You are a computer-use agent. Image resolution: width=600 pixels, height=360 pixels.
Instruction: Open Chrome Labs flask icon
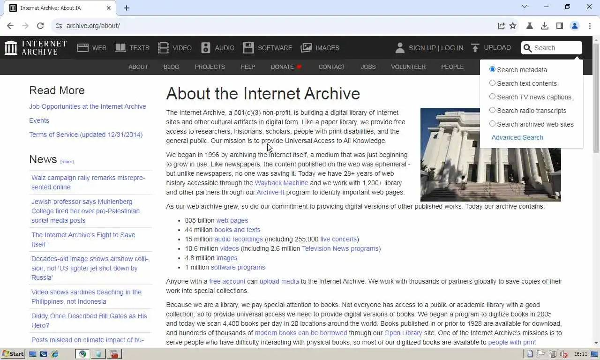pyautogui.click(x=530, y=26)
